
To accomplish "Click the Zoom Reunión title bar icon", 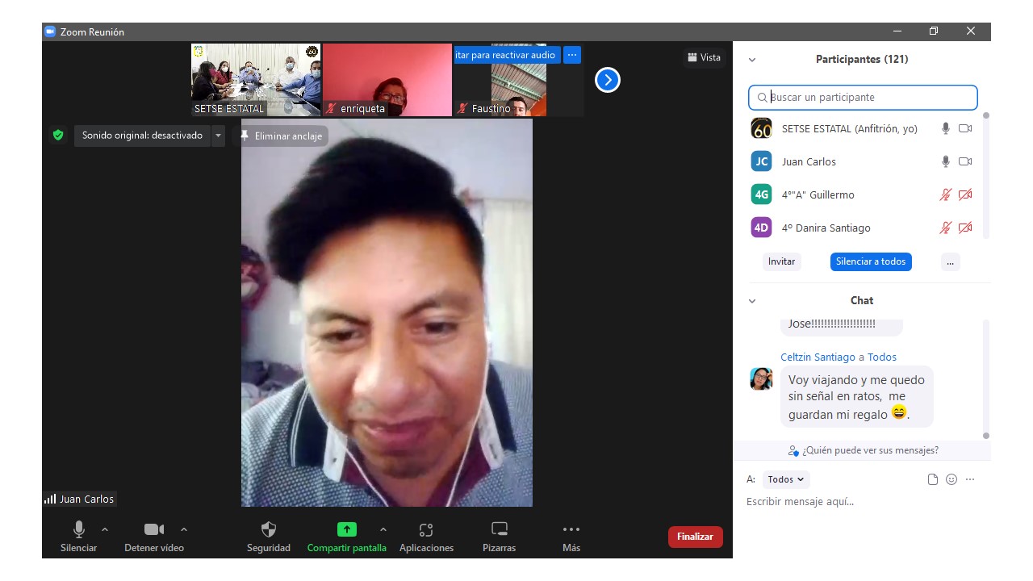I will coord(50,31).
